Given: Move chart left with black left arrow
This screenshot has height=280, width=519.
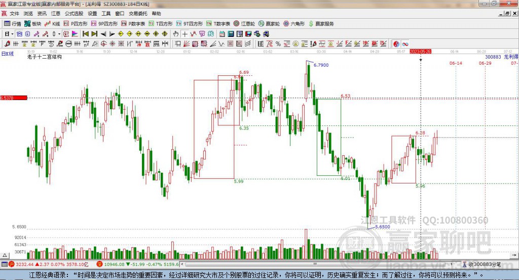Looking at the screenshot, I should pos(103,34).
